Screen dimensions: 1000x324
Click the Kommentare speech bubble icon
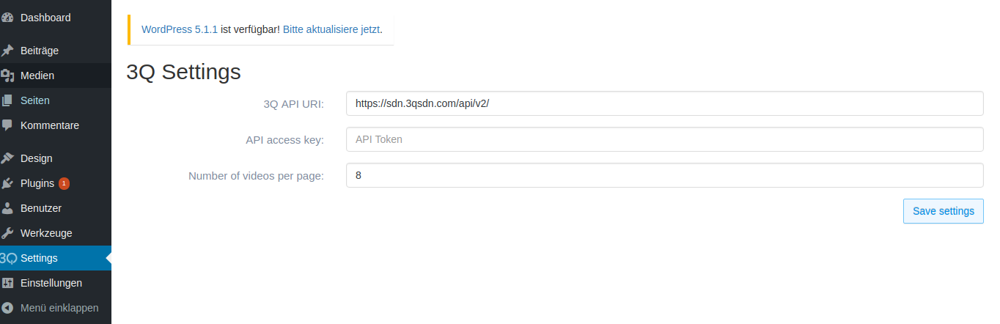click(7, 125)
